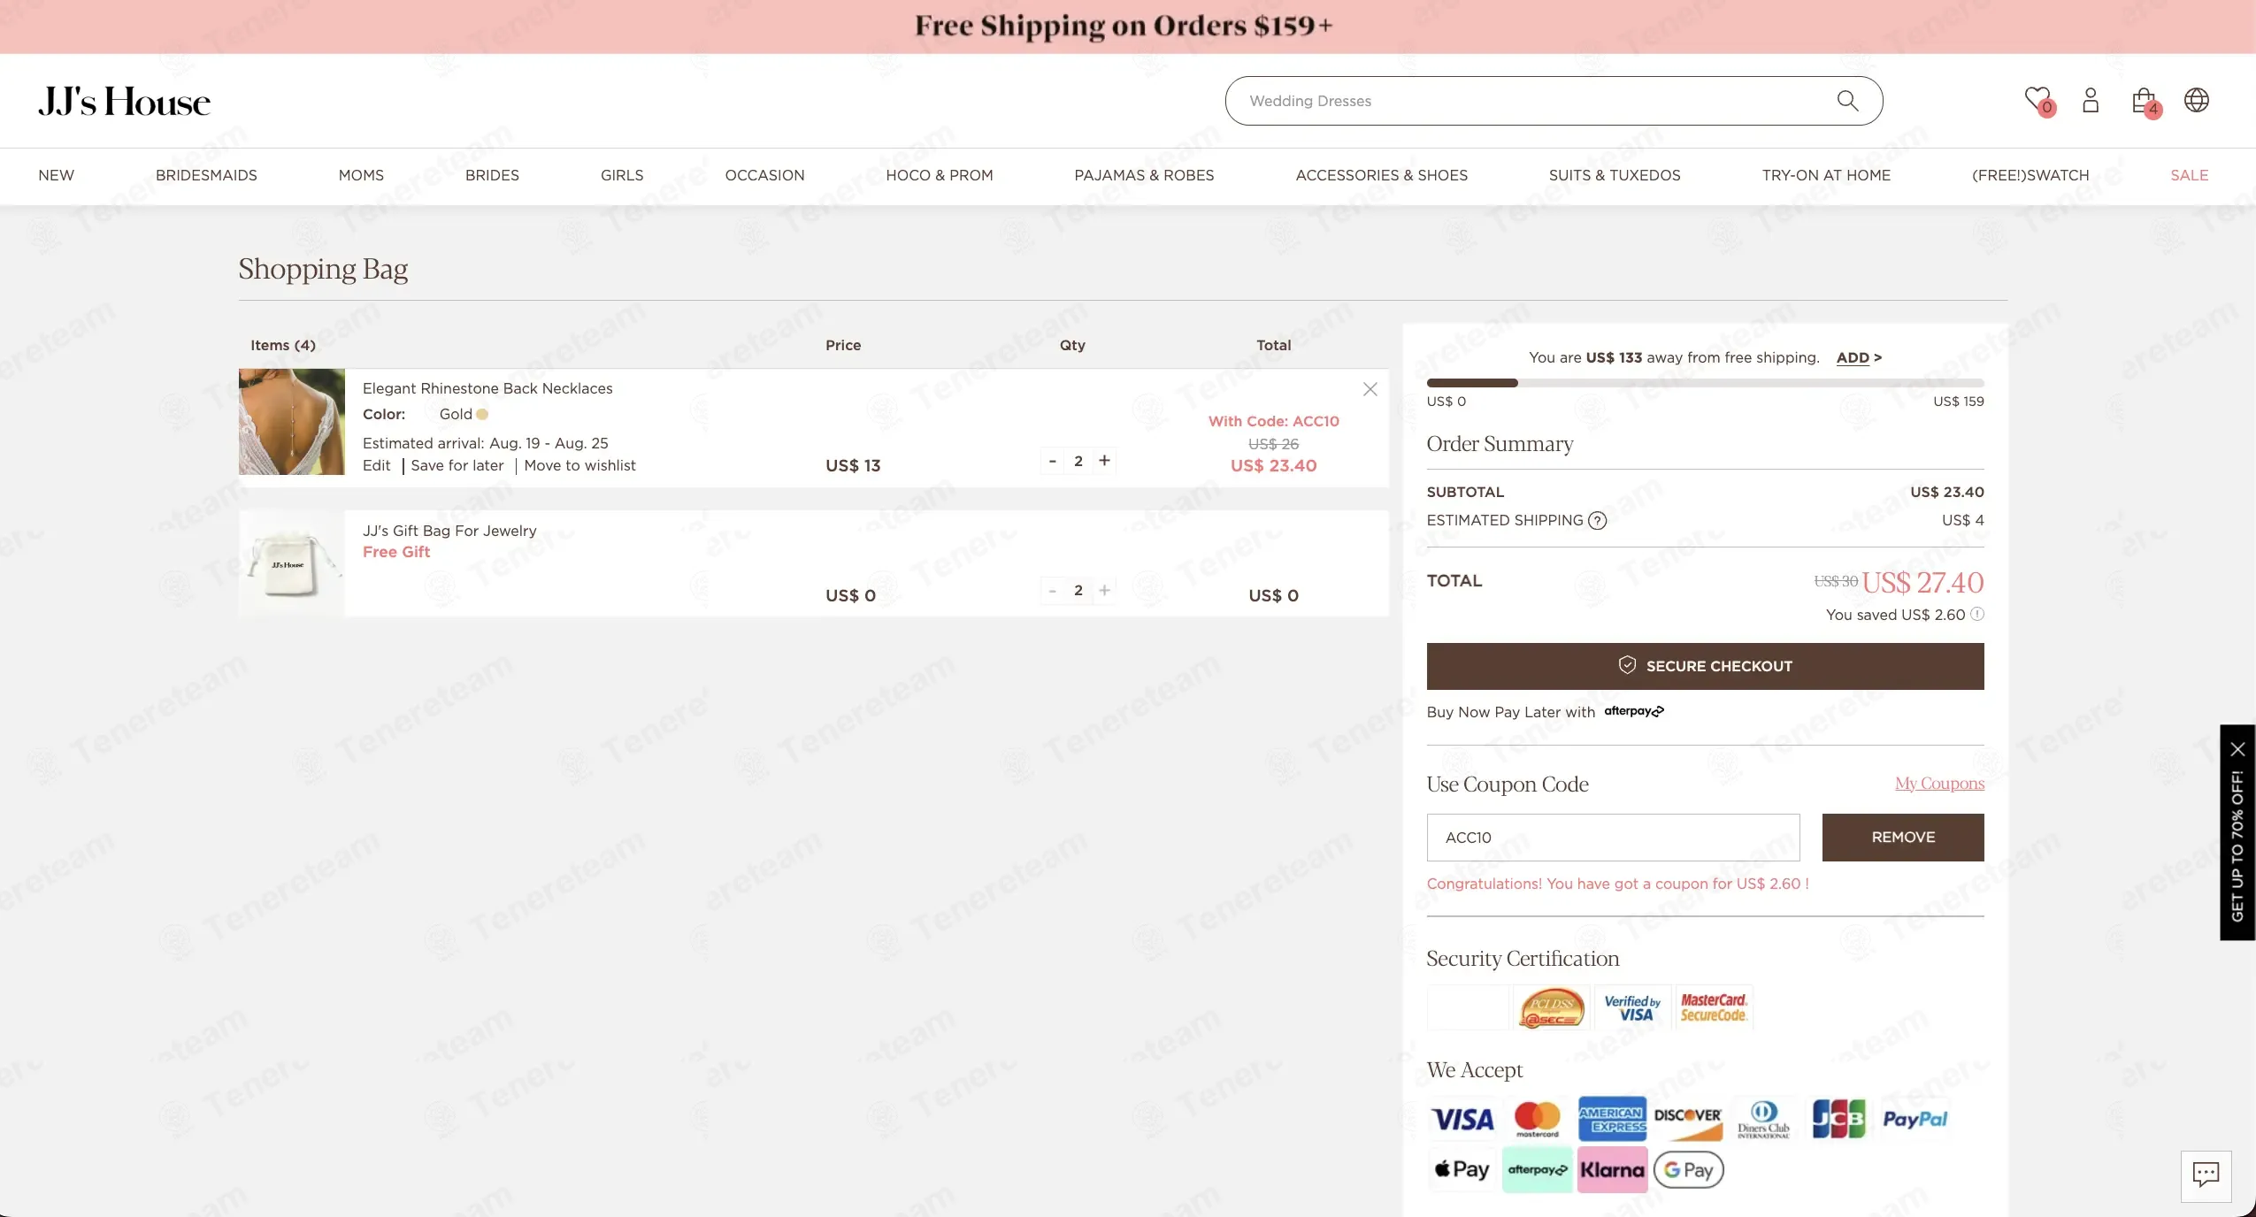Open the NEW menu
This screenshot has width=2256, height=1217.
tap(57, 175)
